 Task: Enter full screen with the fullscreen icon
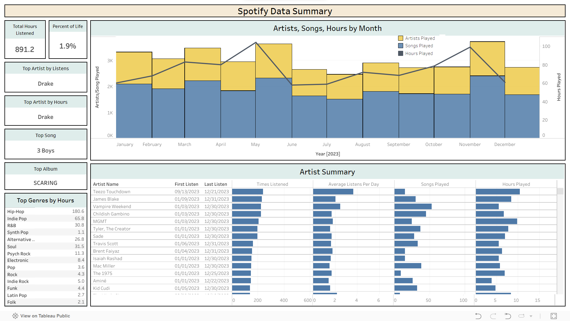click(554, 316)
